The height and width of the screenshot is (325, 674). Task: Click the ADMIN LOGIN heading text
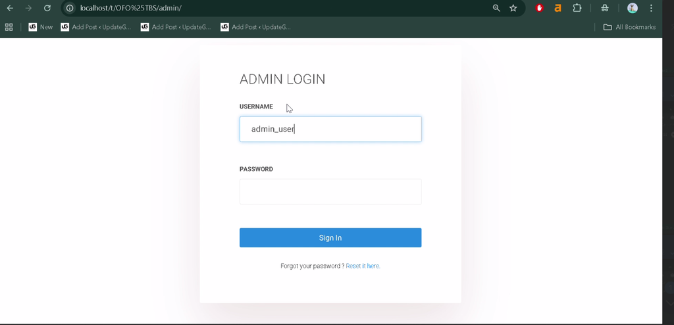tap(282, 79)
